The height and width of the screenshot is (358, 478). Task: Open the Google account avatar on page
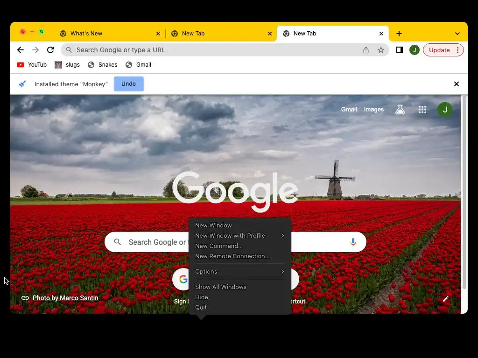coord(445,110)
